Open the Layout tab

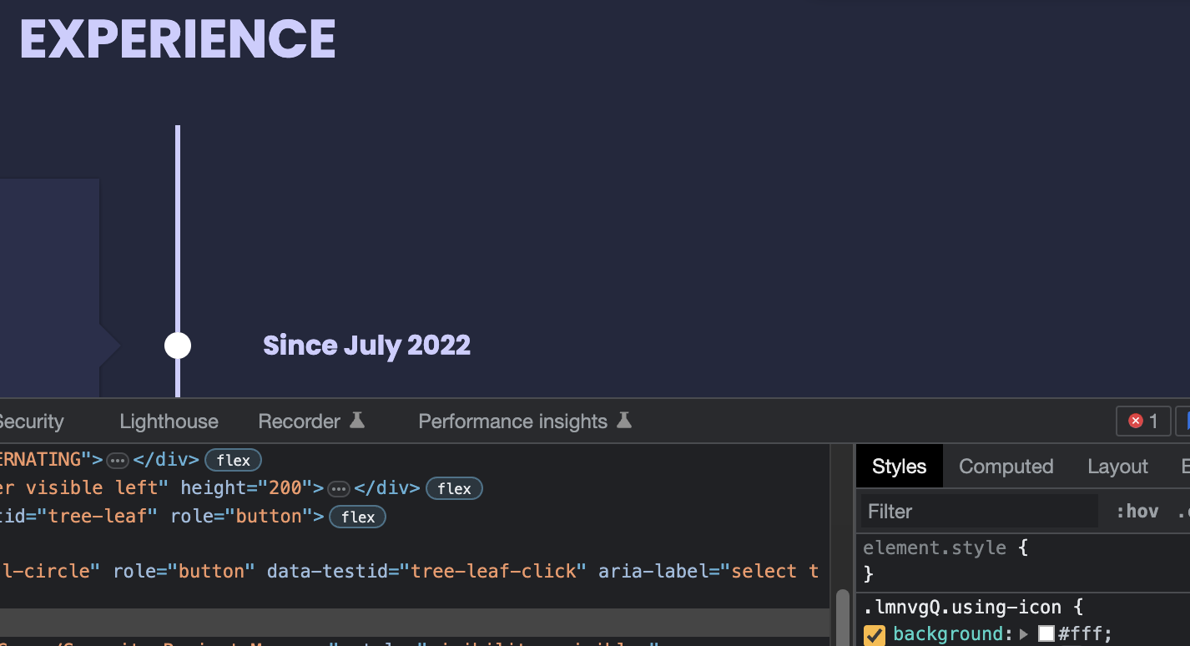[x=1117, y=467]
